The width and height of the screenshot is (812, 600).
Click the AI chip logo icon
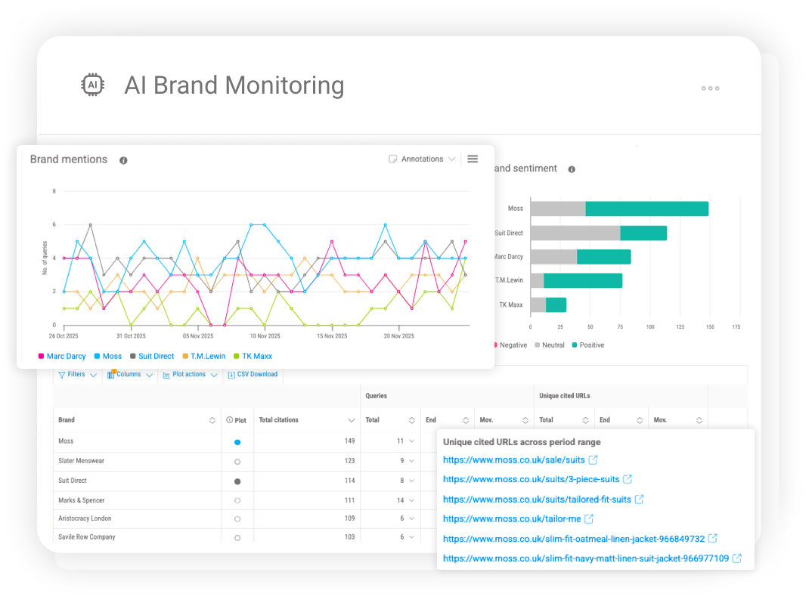[x=91, y=85]
